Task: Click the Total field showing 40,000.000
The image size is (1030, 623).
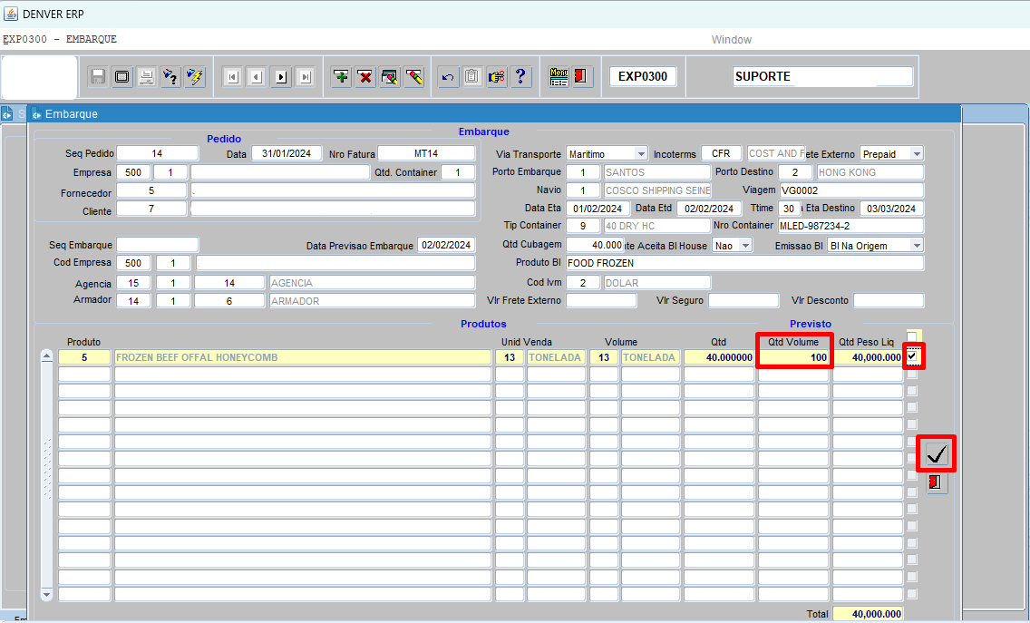Action: click(868, 614)
